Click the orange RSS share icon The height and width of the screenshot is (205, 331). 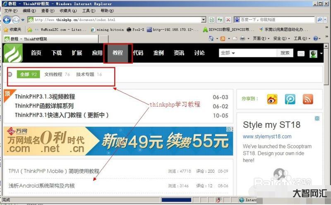(x=308, y=99)
